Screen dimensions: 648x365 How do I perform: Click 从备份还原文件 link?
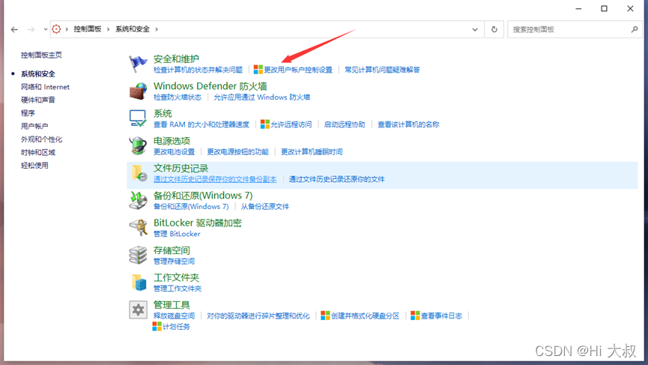[x=265, y=206]
